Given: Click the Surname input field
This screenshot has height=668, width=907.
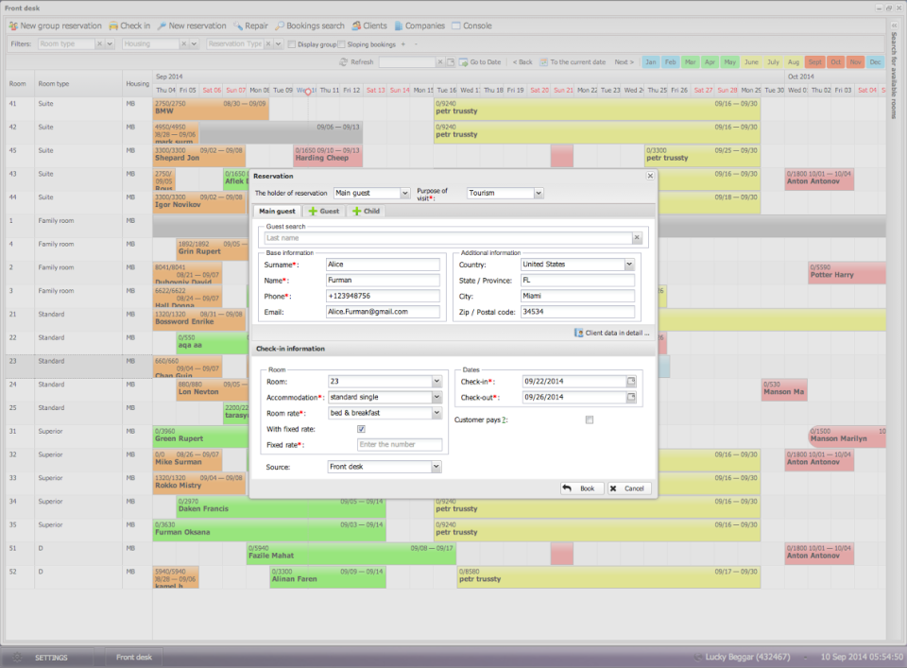Looking at the screenshot, I should (383, 265).
